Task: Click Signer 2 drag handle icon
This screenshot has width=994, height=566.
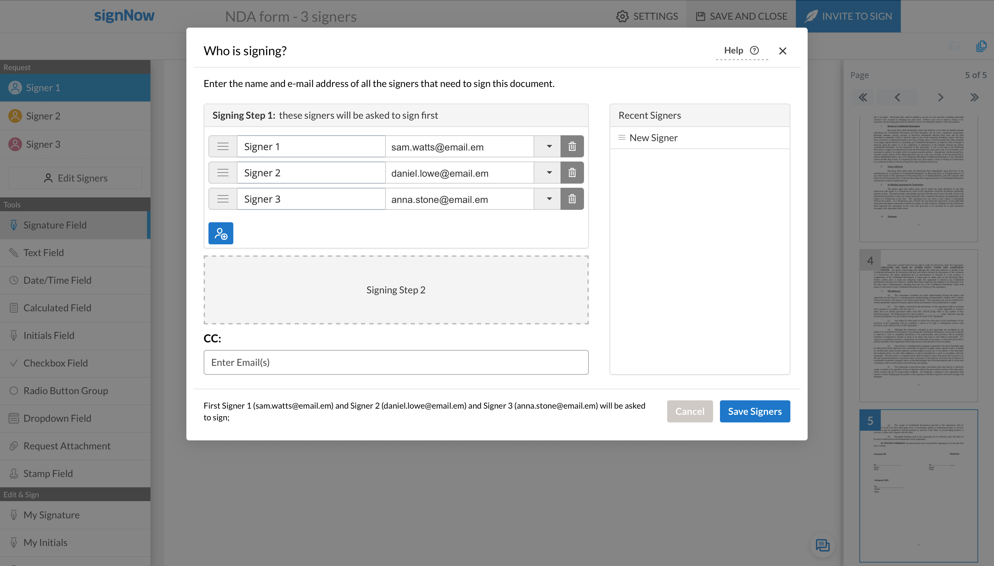Action: [x=223, y=173]
